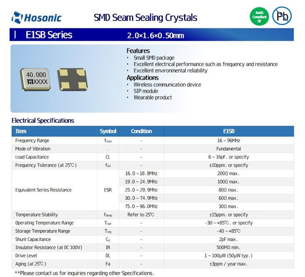Click the Symbol column header
The height and width of the screenshot is (277, 305).
108,131
